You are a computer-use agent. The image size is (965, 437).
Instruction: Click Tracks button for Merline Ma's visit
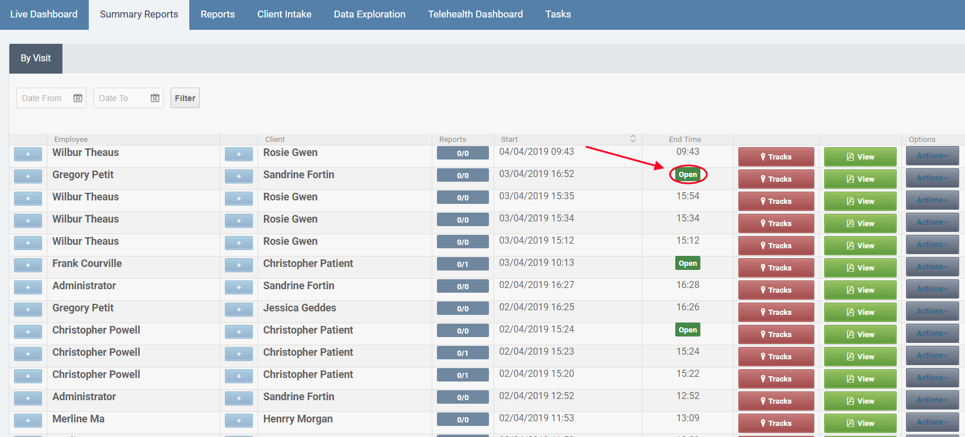pos(776,423)
